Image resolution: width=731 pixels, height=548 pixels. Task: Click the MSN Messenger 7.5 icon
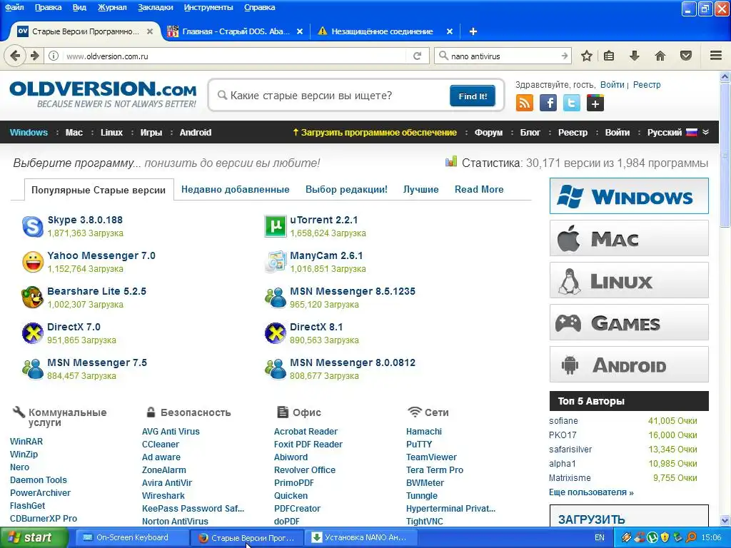pyautogui.click(x=33, y=369)
